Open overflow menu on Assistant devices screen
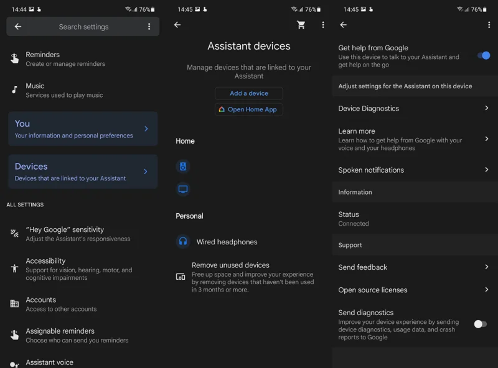Image resolution: width=498 pixels, height=368 pixels. click(x=323, y=25)
